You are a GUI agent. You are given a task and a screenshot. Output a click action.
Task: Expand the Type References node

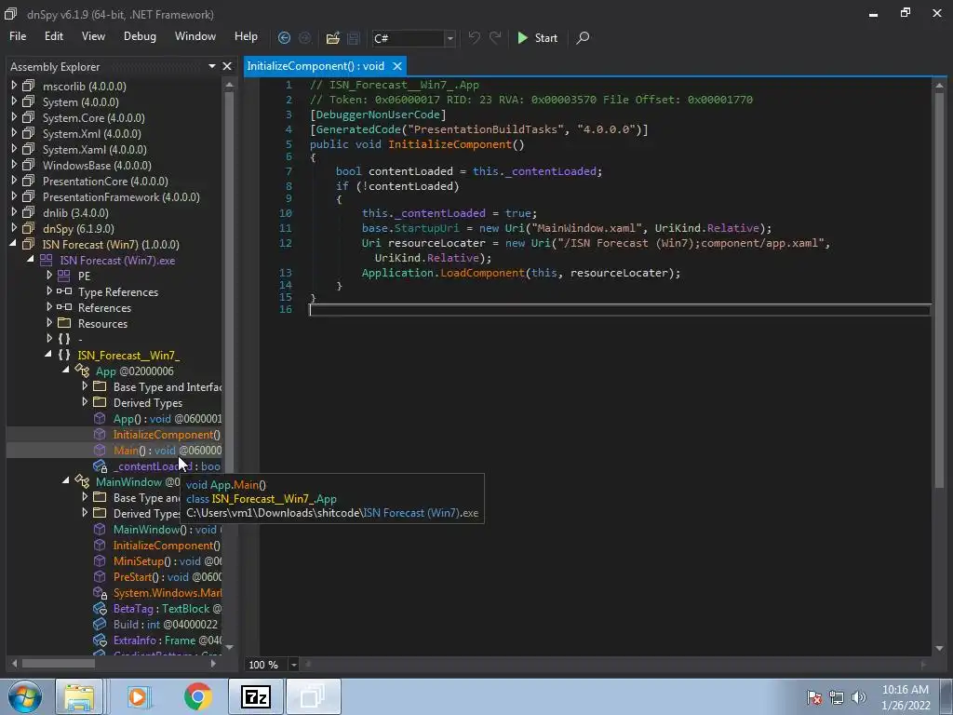49,291
